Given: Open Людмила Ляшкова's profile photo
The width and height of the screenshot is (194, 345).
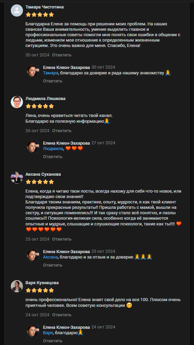Looking at the screenshot, I should pyautogui.click(x=17, y=102).
